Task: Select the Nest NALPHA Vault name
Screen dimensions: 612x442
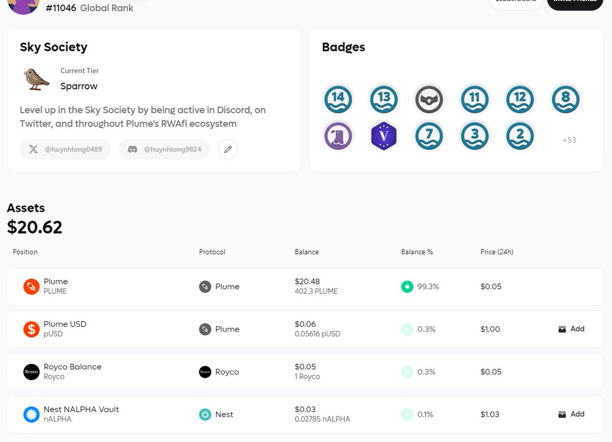Action: pyautogui.click(x=81, y=409)
